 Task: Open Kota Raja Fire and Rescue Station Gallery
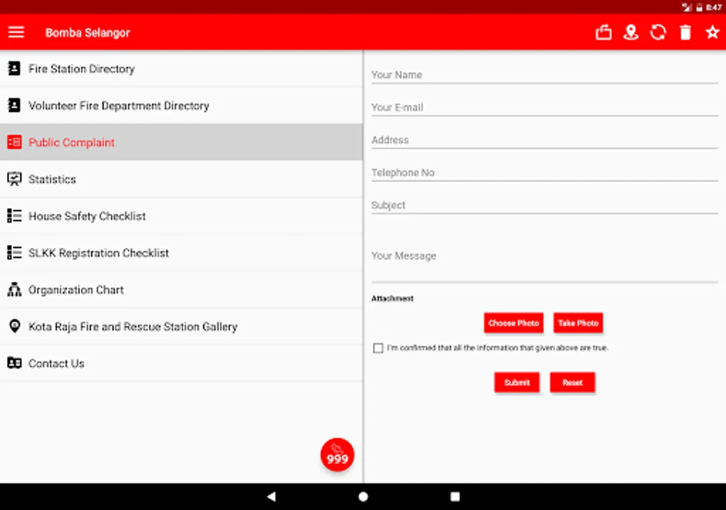pos(181,326)
